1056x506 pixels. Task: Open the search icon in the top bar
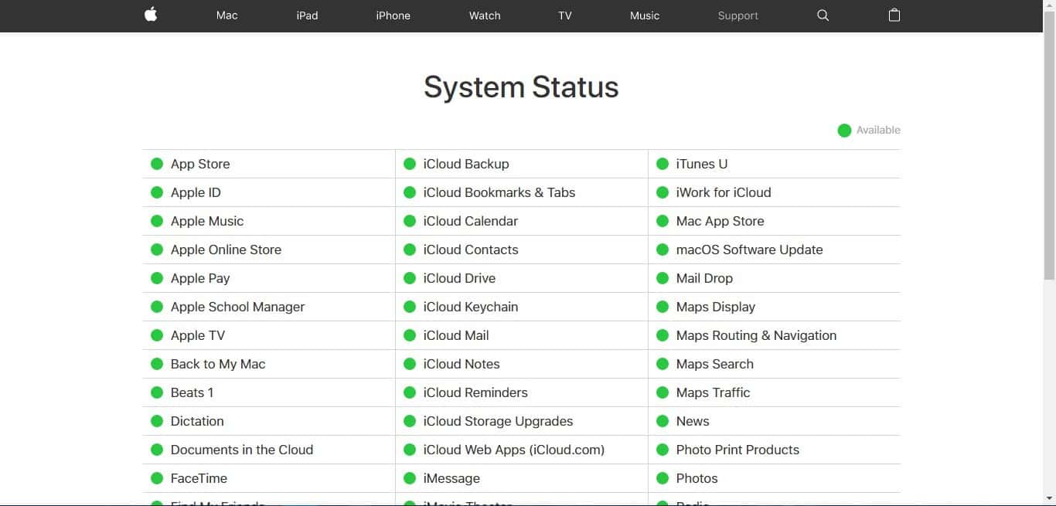823,15
